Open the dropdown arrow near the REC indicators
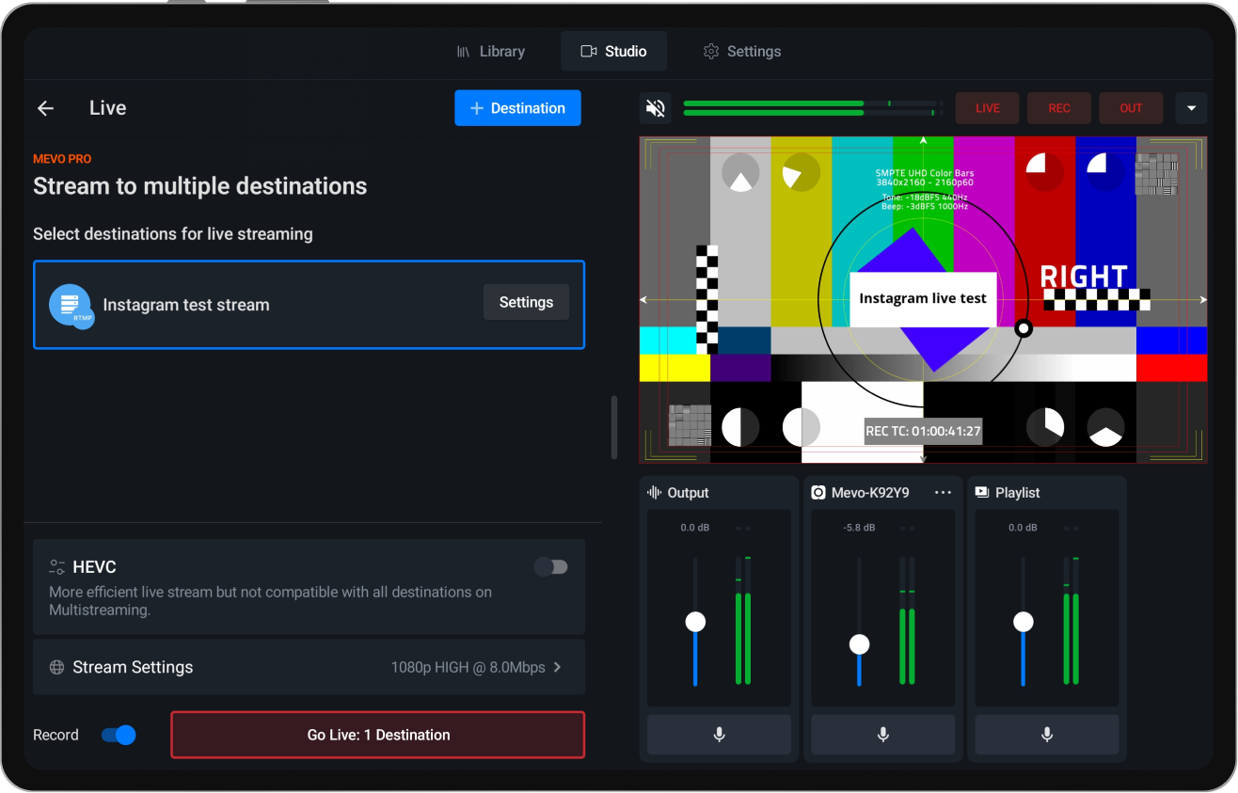Screen dimensions: 1238x793 [x=1191, y=107]
